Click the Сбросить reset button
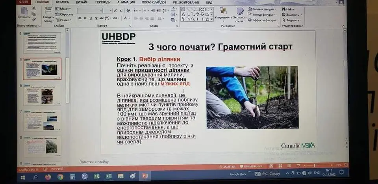 65,14
